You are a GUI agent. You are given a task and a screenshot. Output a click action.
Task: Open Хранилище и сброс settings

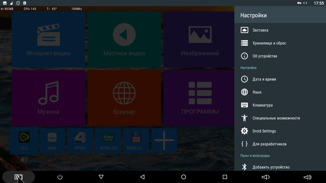coord(280,43)
